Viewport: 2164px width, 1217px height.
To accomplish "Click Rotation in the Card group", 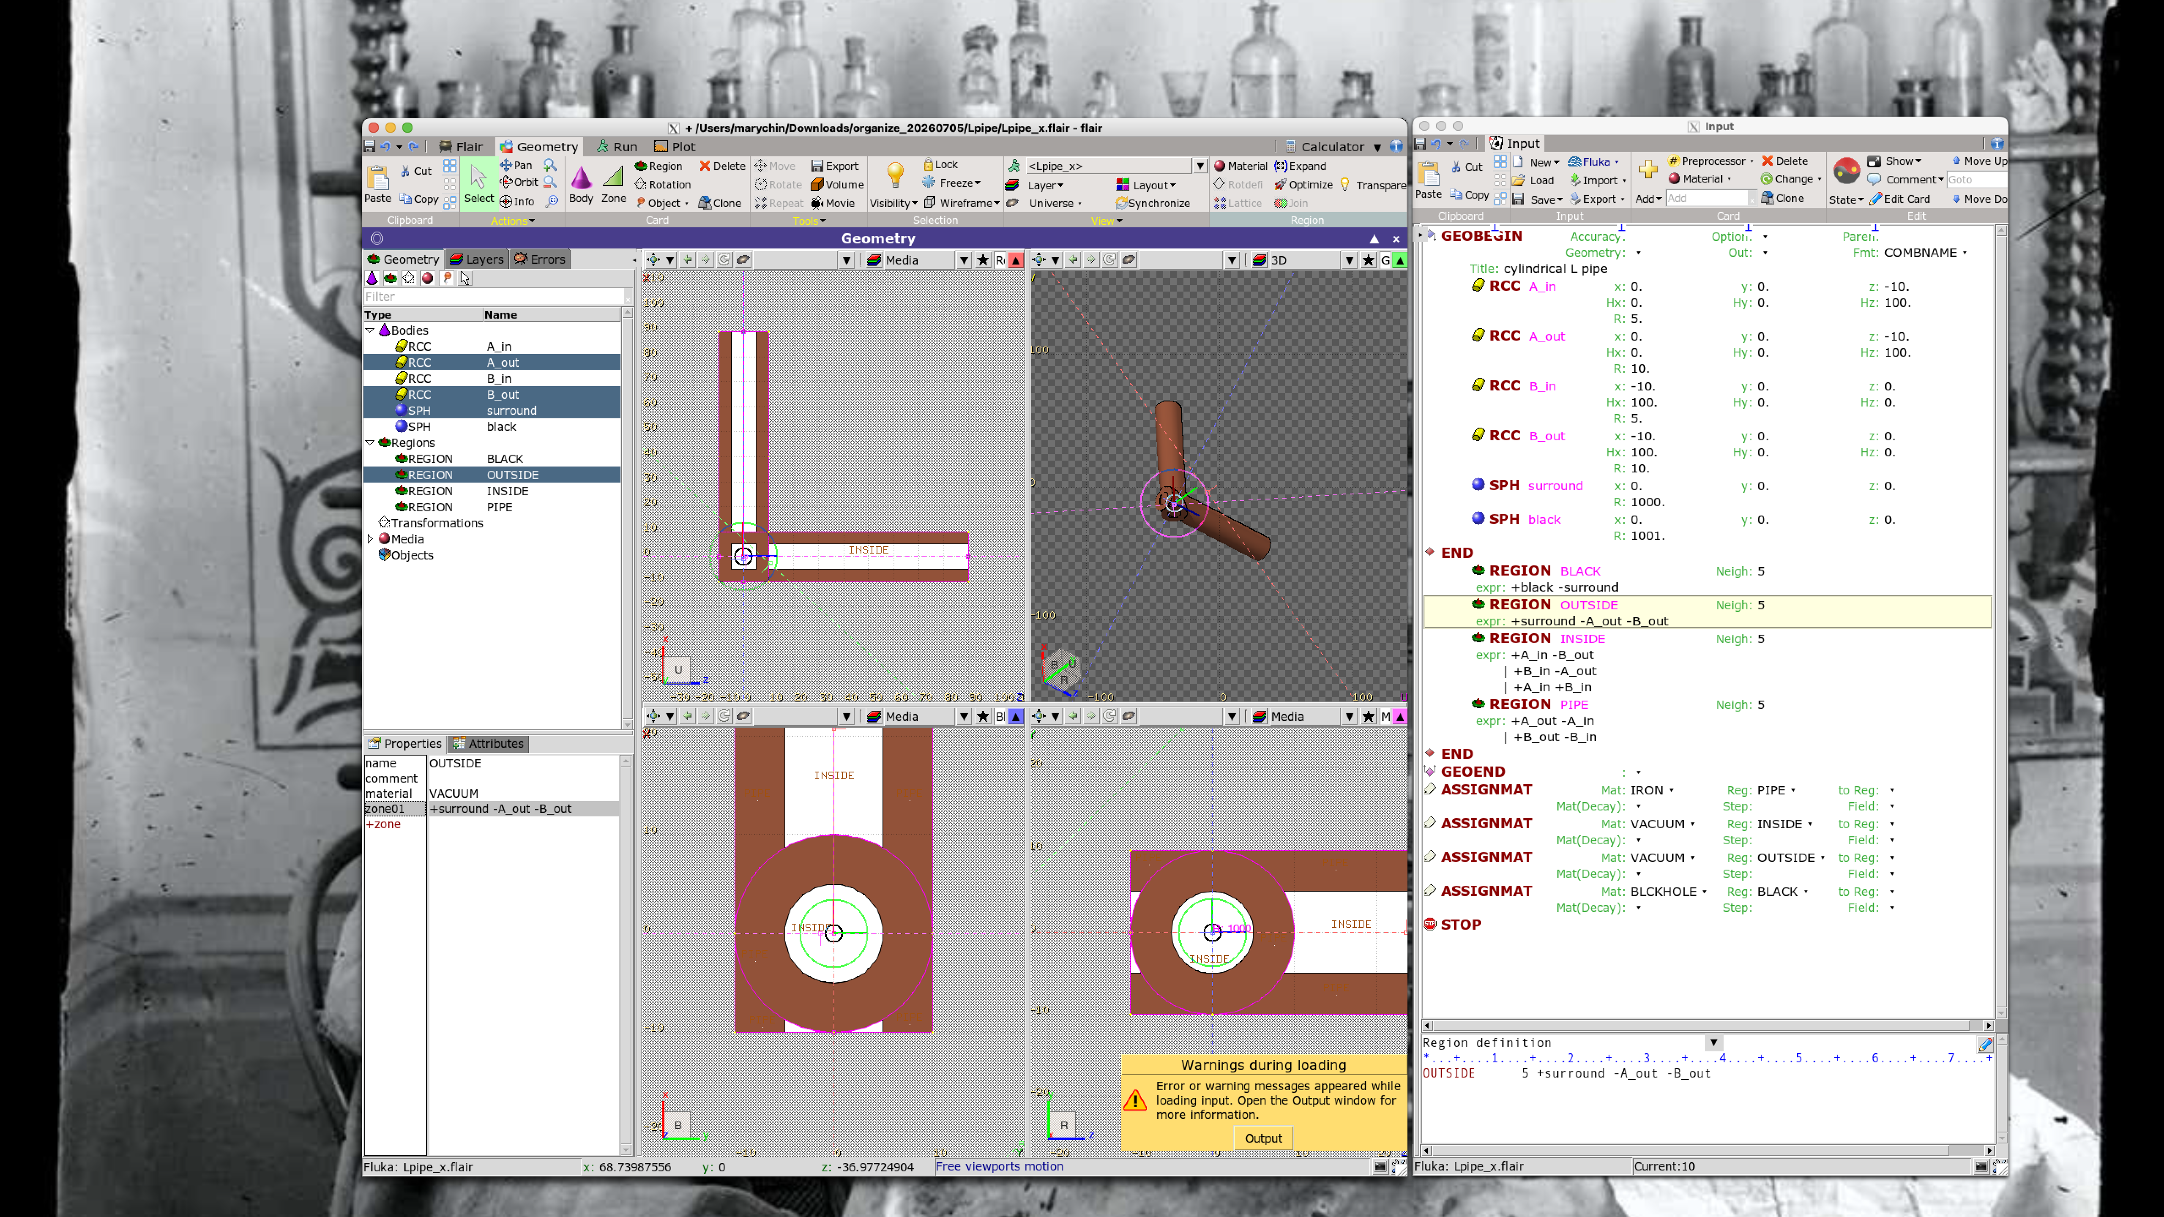I will 663,185.
